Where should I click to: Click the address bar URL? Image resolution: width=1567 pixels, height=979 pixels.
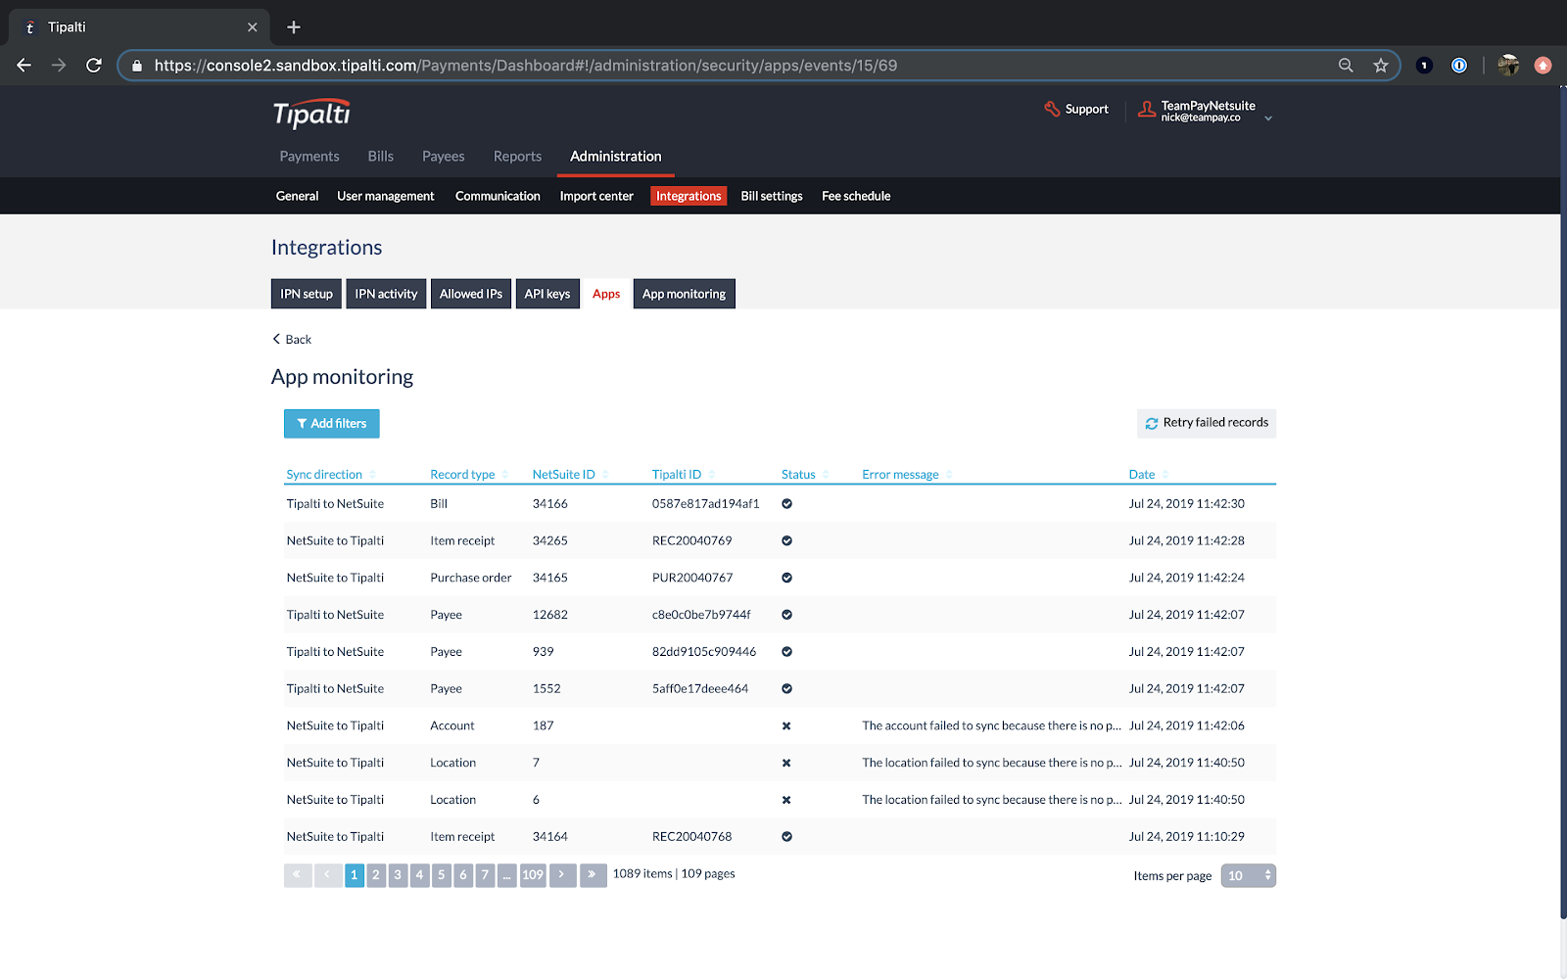point(526,66)
